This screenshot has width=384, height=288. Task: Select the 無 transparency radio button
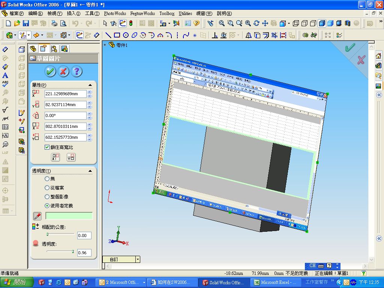[x=47, y=179]
